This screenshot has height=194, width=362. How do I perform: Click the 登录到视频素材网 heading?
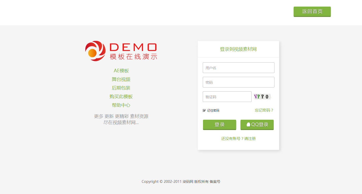pos(238,49)
